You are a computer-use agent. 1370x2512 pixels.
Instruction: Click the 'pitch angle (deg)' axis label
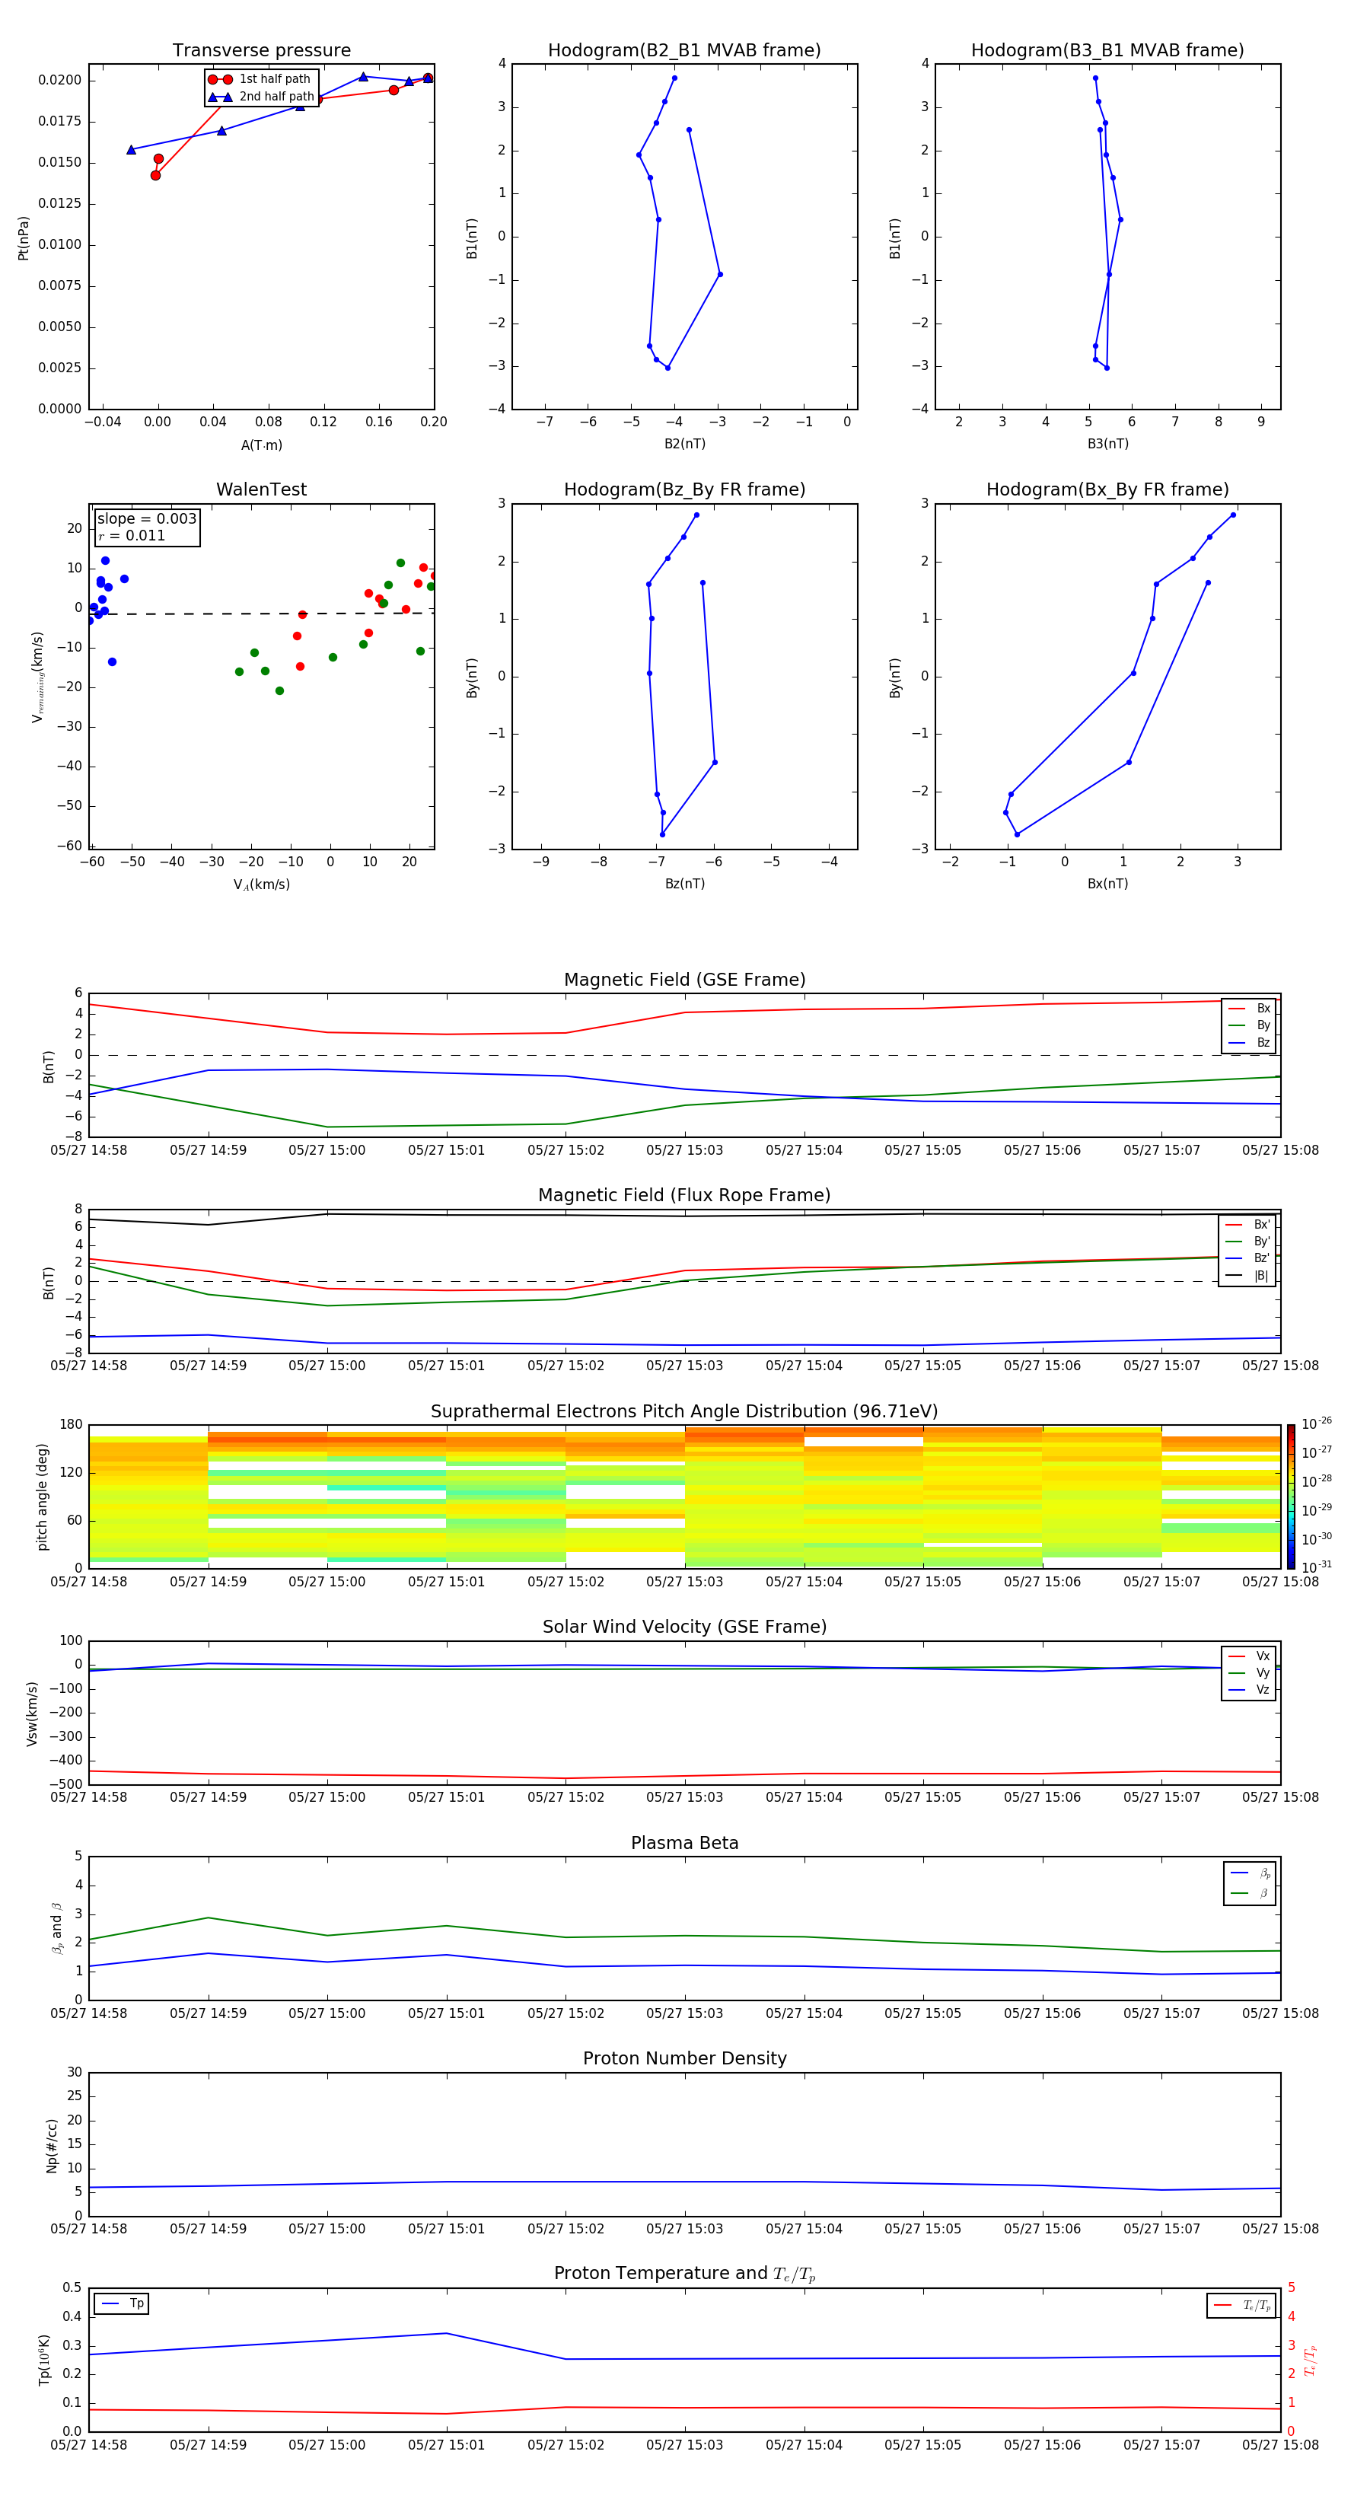[x=42, y=1497]
